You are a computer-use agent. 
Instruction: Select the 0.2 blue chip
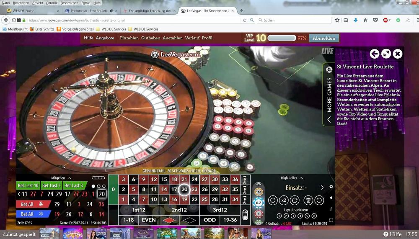pos(259,203)
